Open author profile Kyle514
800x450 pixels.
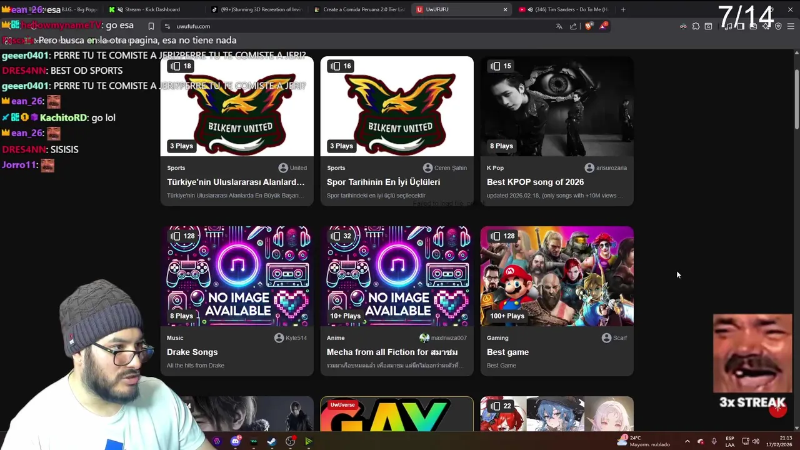click(x=290, y=337)
